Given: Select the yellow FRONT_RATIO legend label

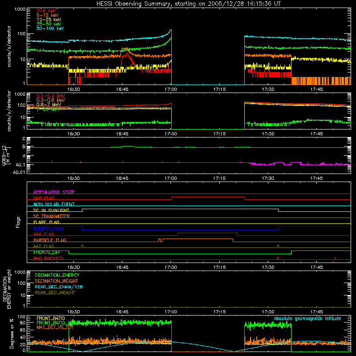Looking at the screenshot, I should coord(51,318).
